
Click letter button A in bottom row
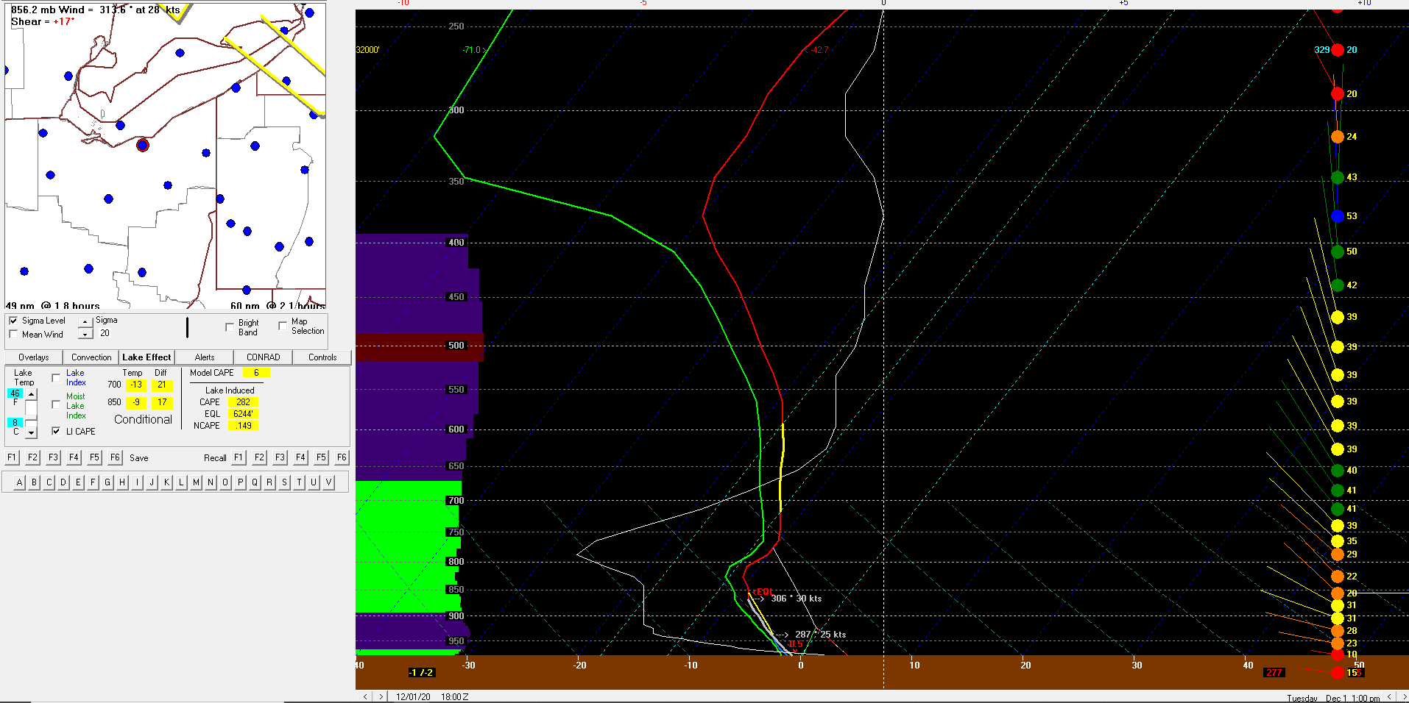point(19,482)
